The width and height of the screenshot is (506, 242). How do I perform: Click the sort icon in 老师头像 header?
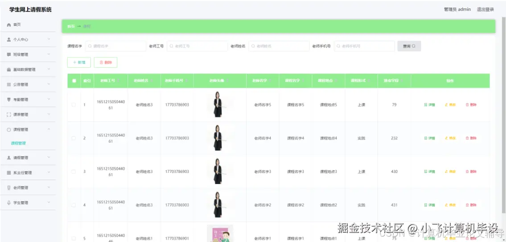coord(228,81)
